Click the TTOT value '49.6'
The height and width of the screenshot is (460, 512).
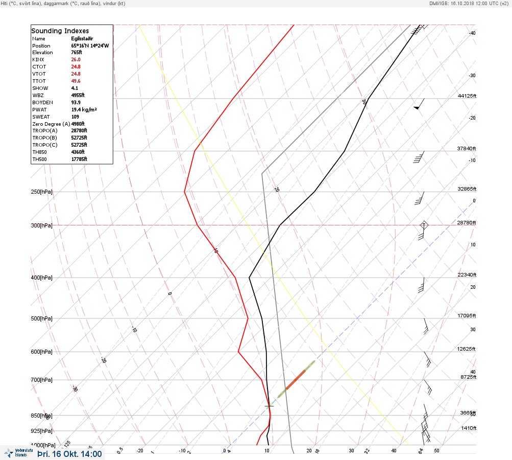coord(76,81)
